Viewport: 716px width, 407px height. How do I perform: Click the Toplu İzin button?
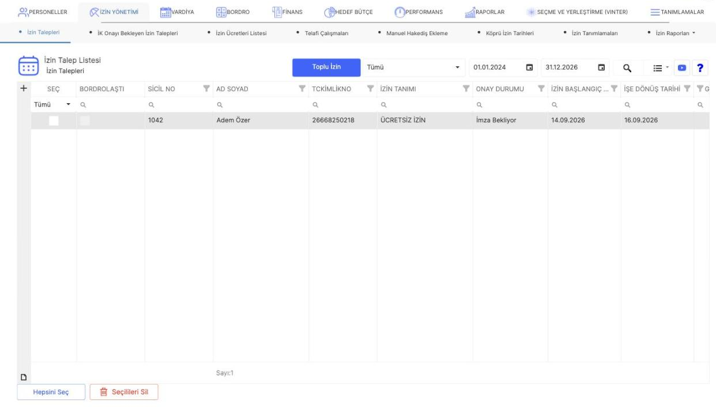point(326,67)
